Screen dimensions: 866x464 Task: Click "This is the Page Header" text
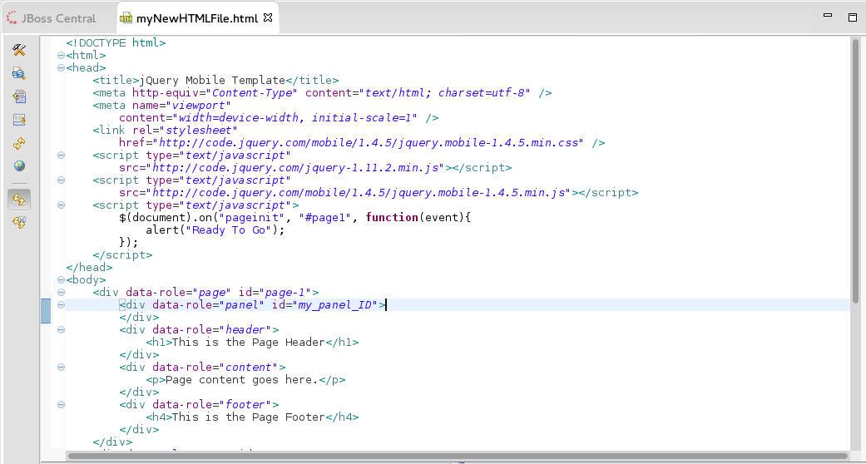[249, 343]
